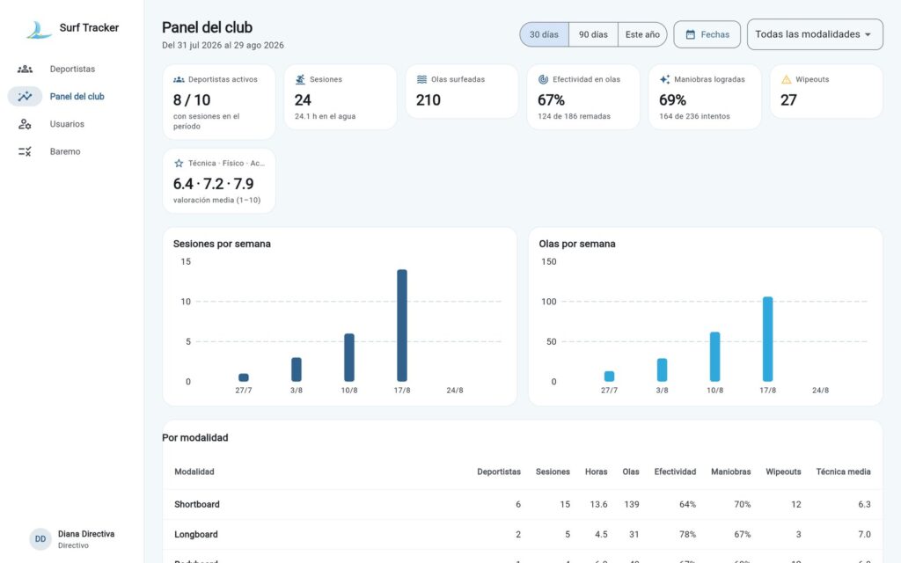Click the surfer icon on Sesiones card
The image size is (901, 563).
click(300, 79)
